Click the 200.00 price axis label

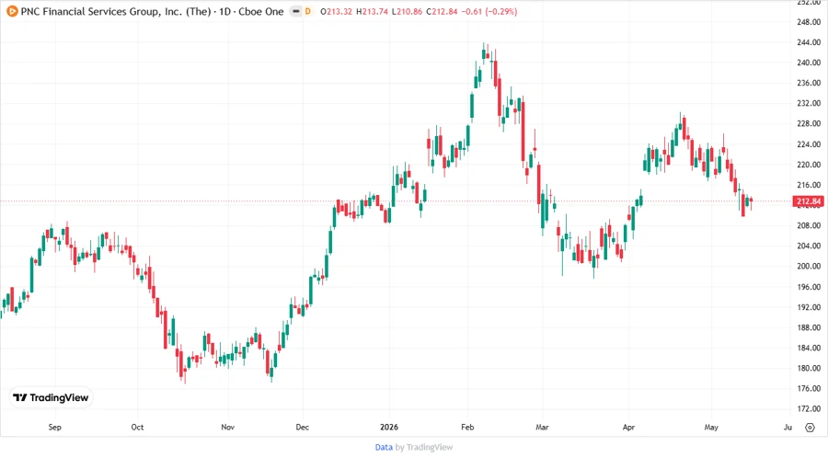[809, 266]
